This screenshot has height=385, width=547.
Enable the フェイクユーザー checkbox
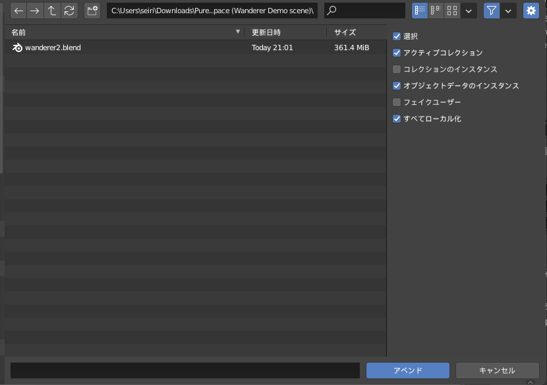pyautogui.click(x=397, y=102)
